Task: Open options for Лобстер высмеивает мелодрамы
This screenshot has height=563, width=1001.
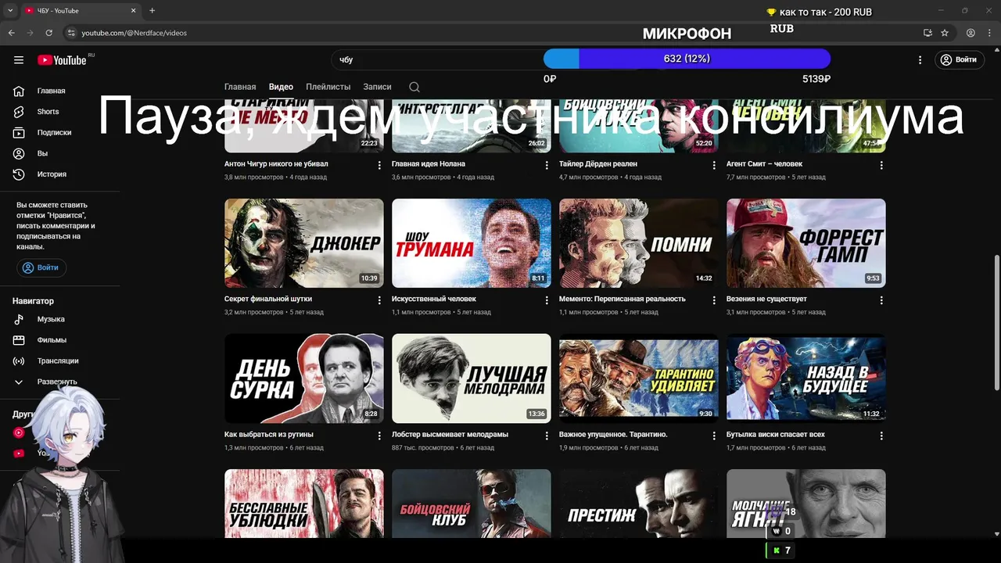Action: (547, 436)
